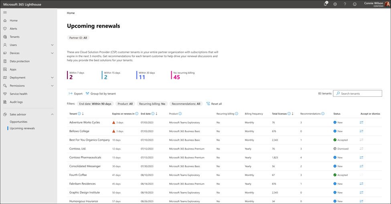Click the info icon next to End date header
Screen dimensions: 391x204
tap(153, 114)
